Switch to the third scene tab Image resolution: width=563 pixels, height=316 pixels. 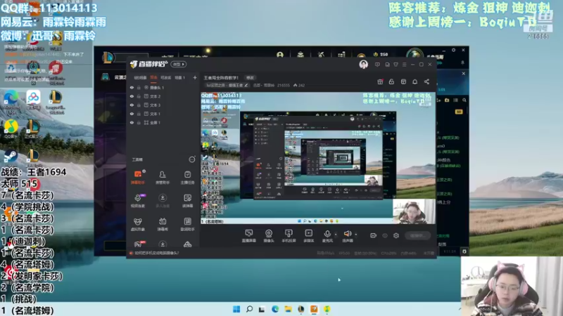pos(165,78)
